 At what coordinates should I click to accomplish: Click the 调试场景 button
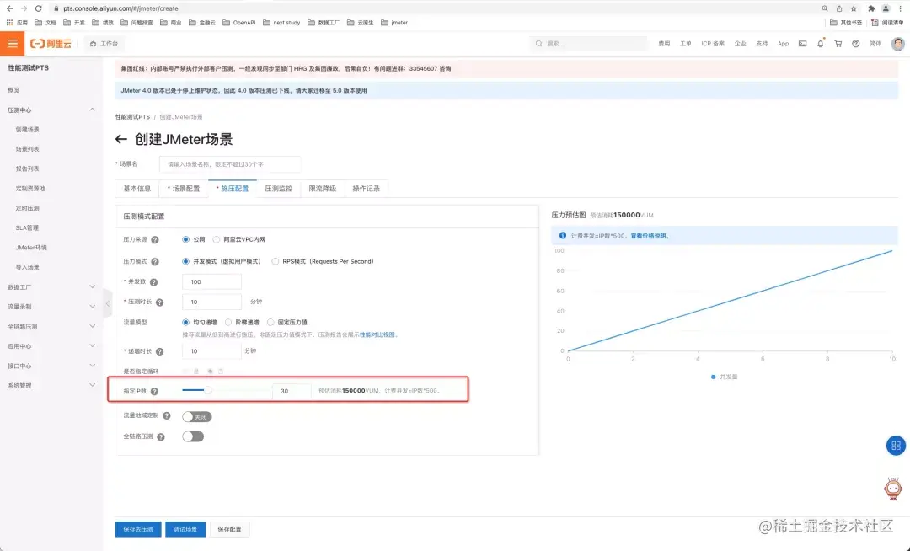pos(185,529)
